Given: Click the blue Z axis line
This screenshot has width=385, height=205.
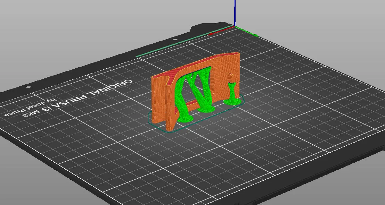Looking at the screenshot, I should 235,13.
